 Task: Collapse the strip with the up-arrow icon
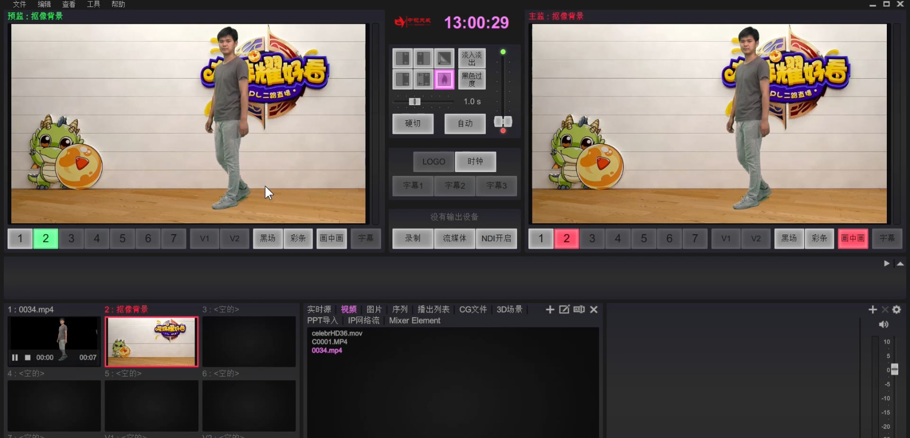tap(900, 263)
